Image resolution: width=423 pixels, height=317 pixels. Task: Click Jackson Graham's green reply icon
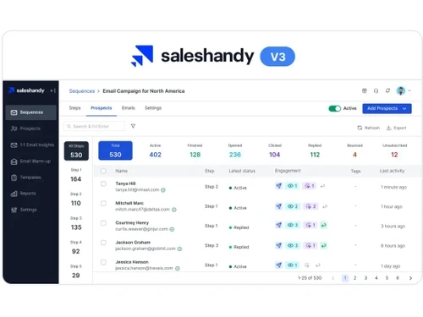pyautogui.click(x=324, y=245)
